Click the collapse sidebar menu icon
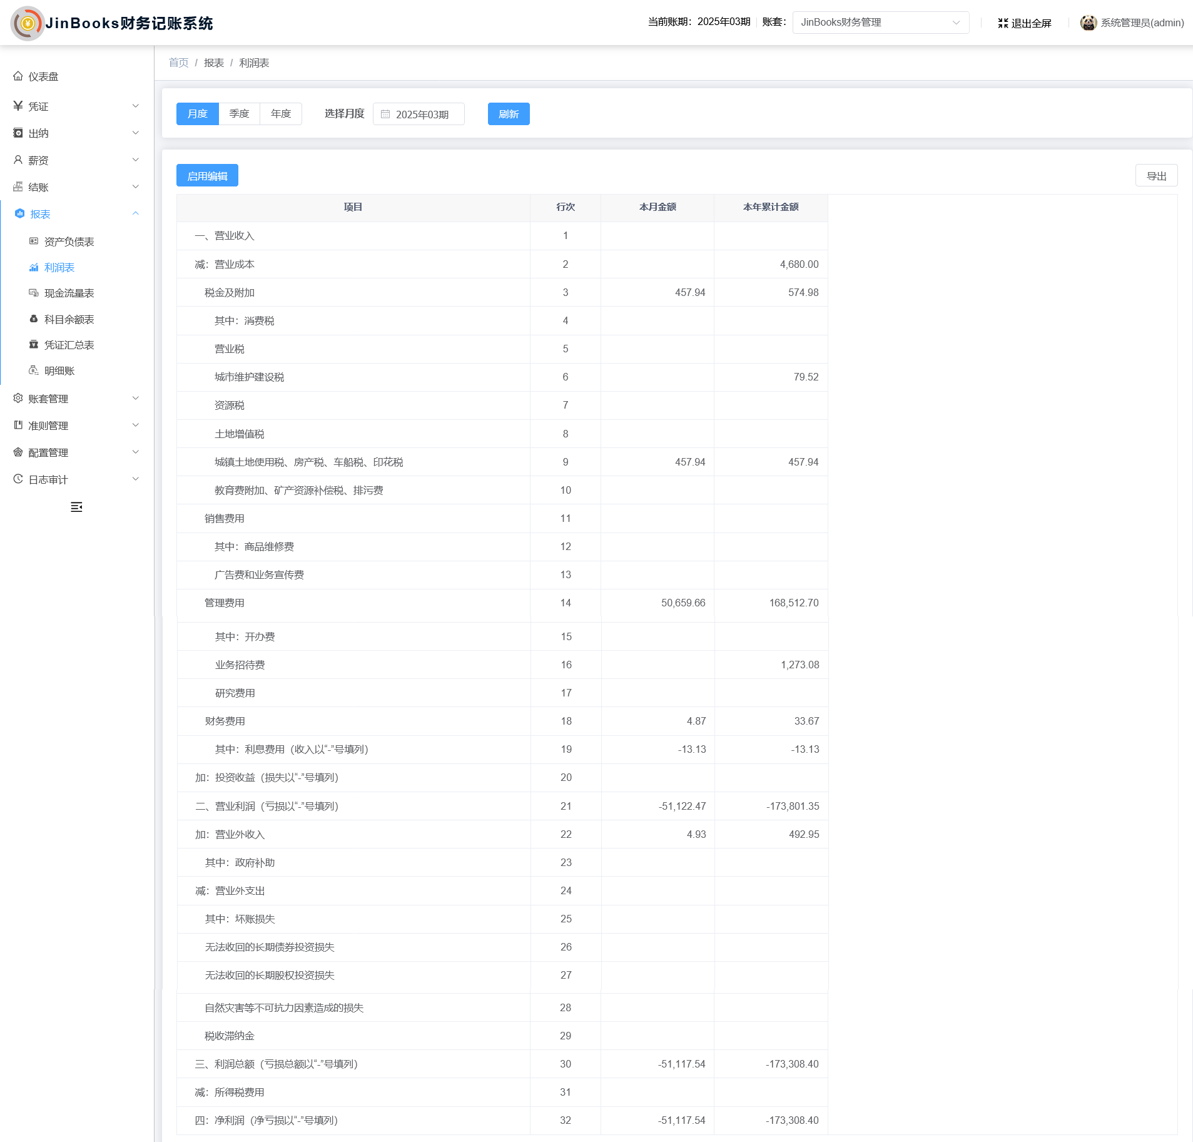Viewport: 1193px width, 1142px height. 76,507
